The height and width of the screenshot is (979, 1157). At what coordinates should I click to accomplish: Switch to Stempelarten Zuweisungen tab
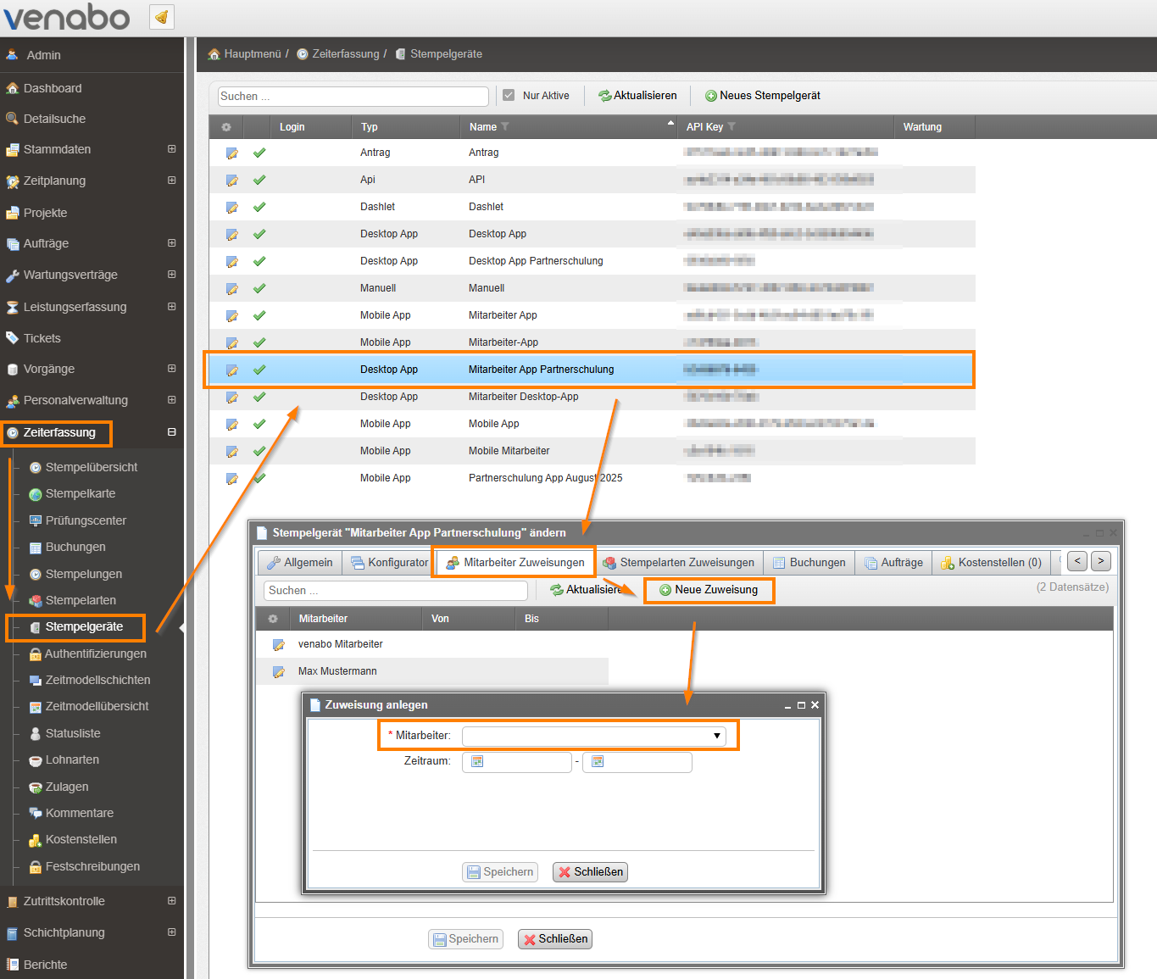(x=678, y=563)
